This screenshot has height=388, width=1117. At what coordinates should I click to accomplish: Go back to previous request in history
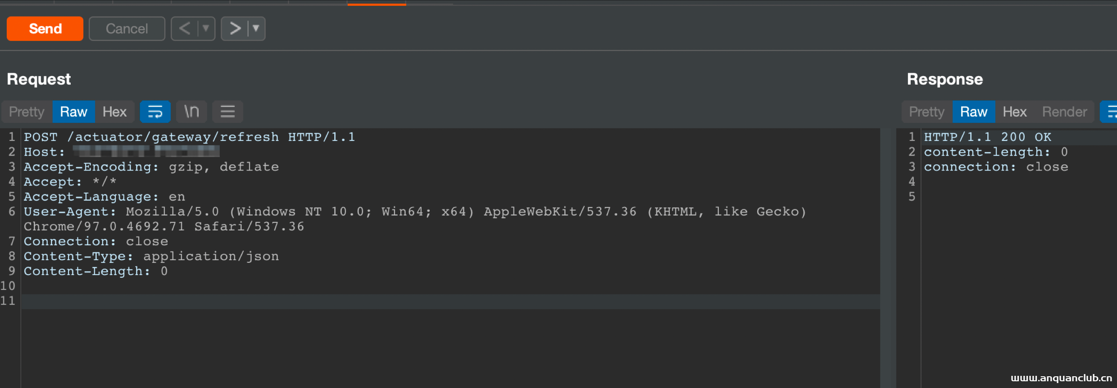point(185,29)
